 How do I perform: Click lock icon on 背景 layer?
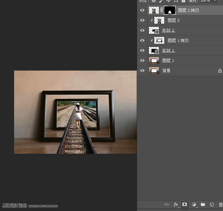coord(220,71)
